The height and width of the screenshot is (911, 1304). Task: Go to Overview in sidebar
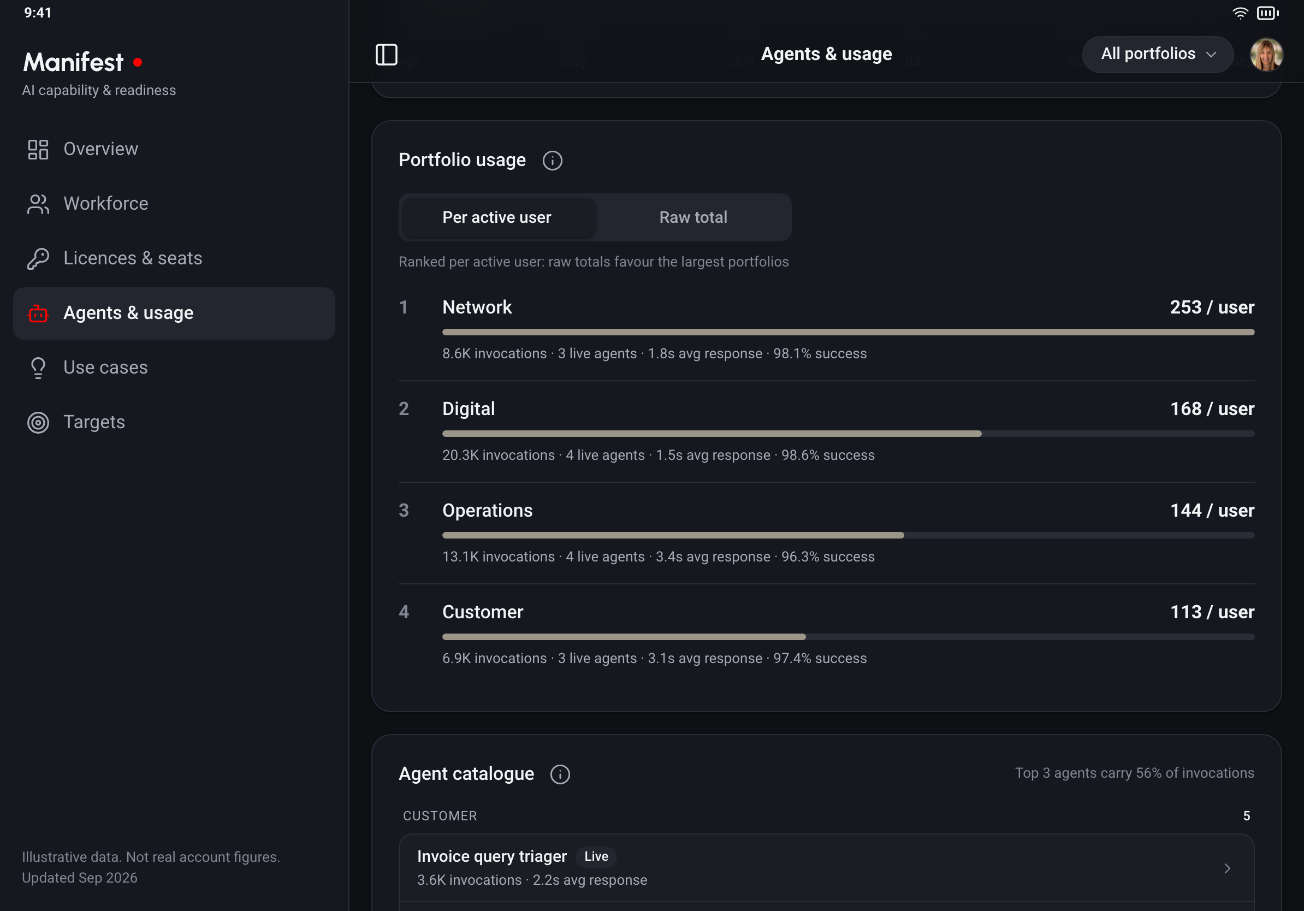[x=174, y=149]
